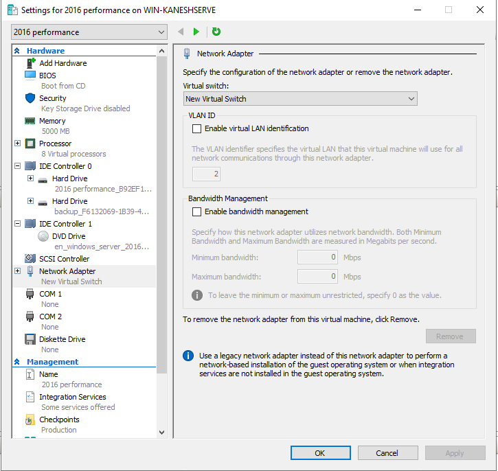498x471 pixels.
Task: Select the Add Hardware icon
Action: click(x=30, y=63)
